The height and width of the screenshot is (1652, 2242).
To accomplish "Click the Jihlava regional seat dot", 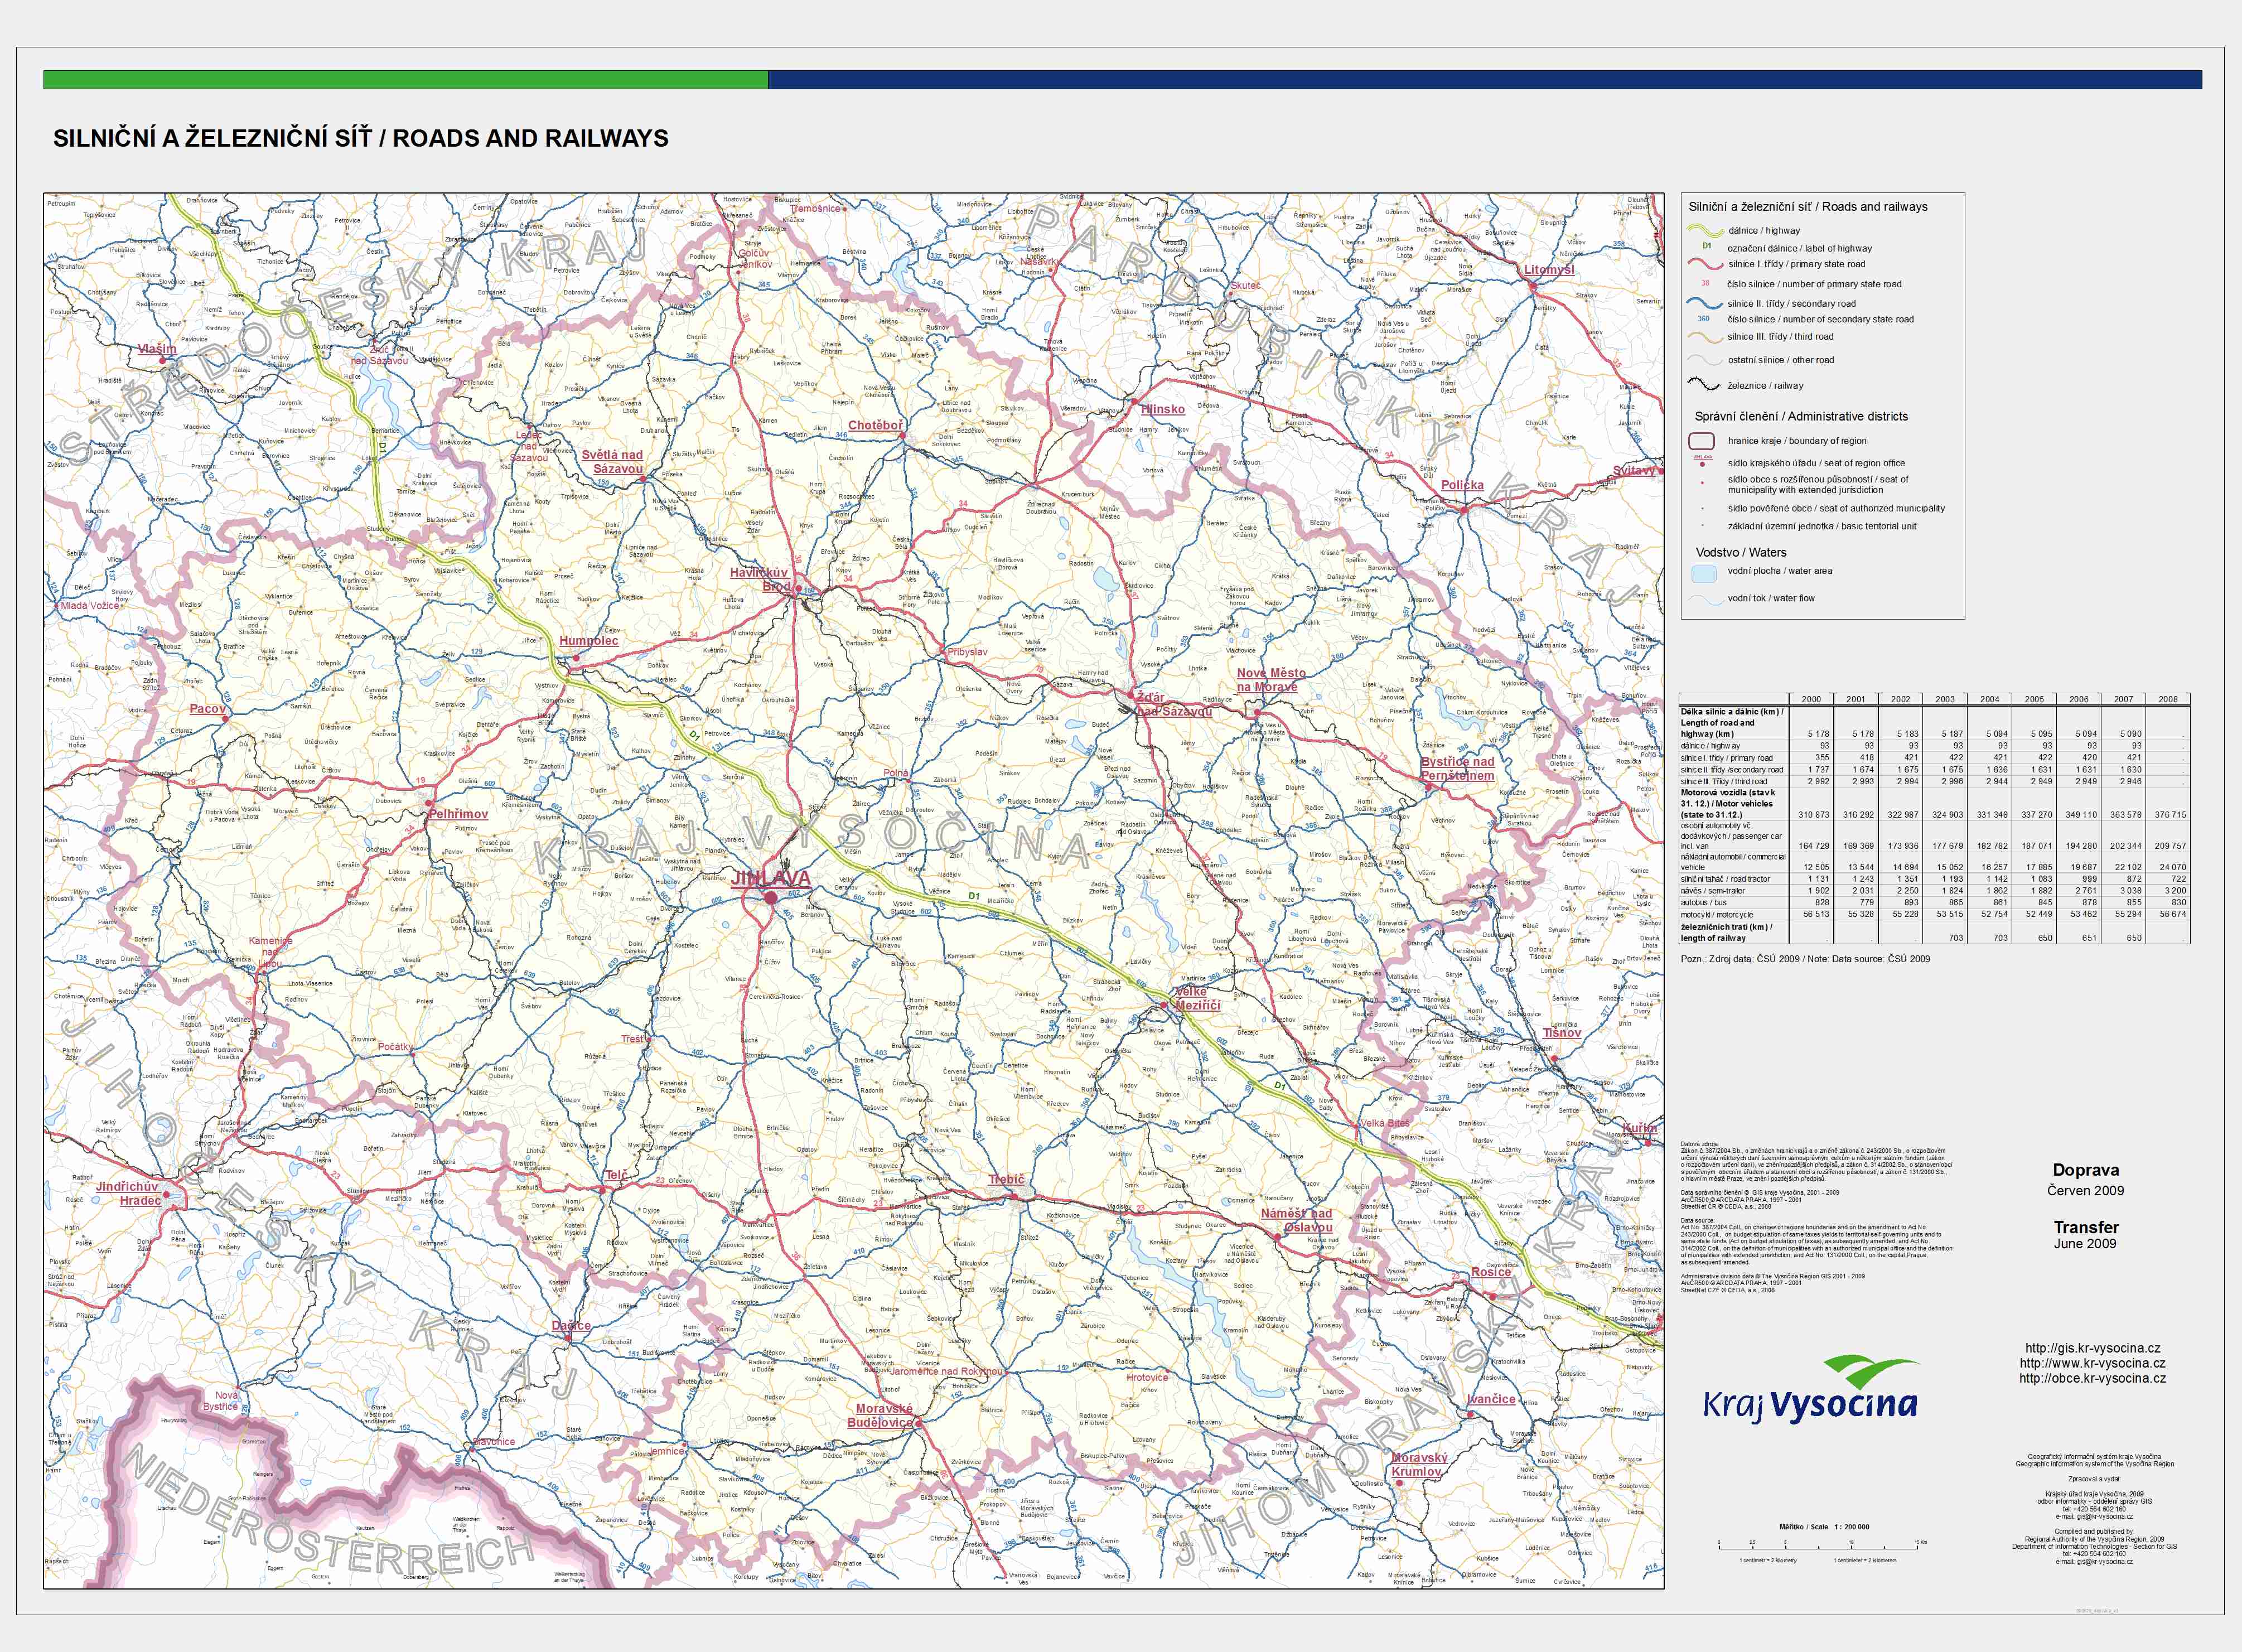I will coord(771,898).
